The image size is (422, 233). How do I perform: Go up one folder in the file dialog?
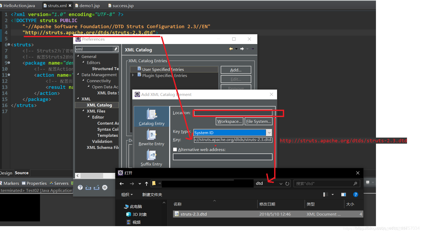click(147, 184)
